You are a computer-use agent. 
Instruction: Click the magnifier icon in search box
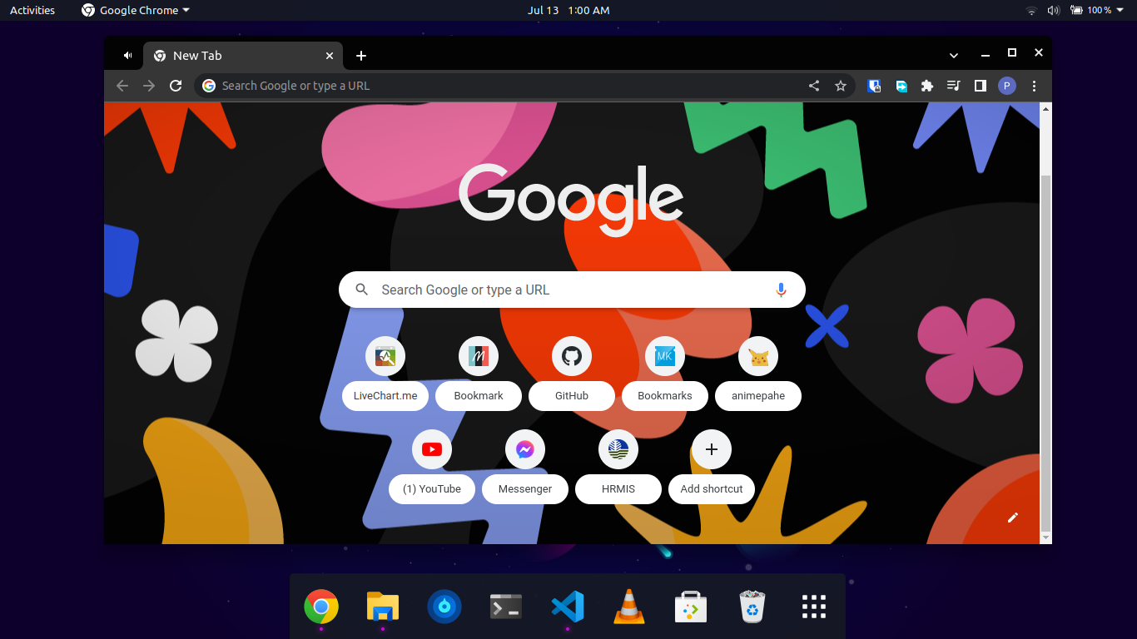tap(361, 290)
